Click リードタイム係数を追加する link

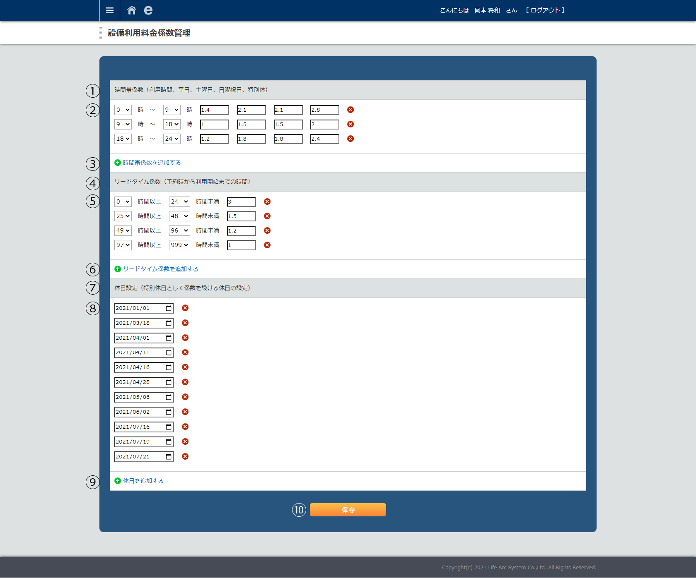click(160, 269)
